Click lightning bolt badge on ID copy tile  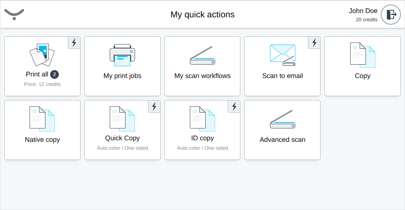[x=234, y=106]
